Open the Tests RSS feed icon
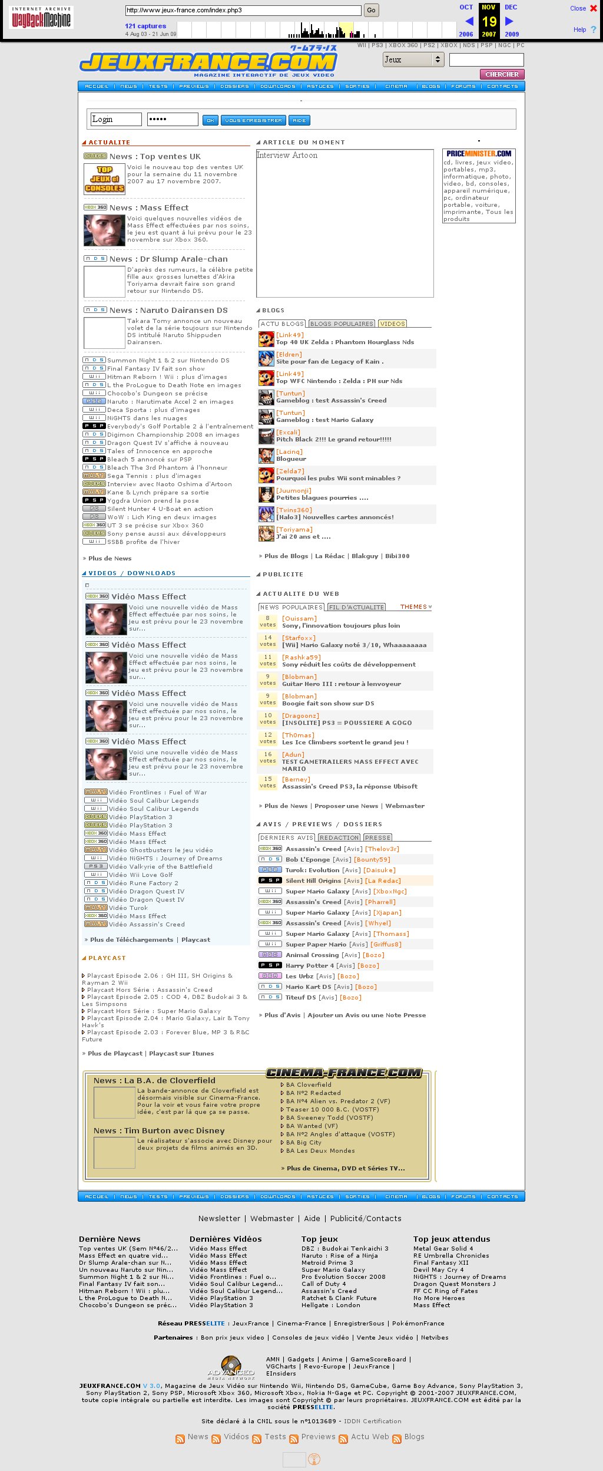 (x=257, y=1439)
